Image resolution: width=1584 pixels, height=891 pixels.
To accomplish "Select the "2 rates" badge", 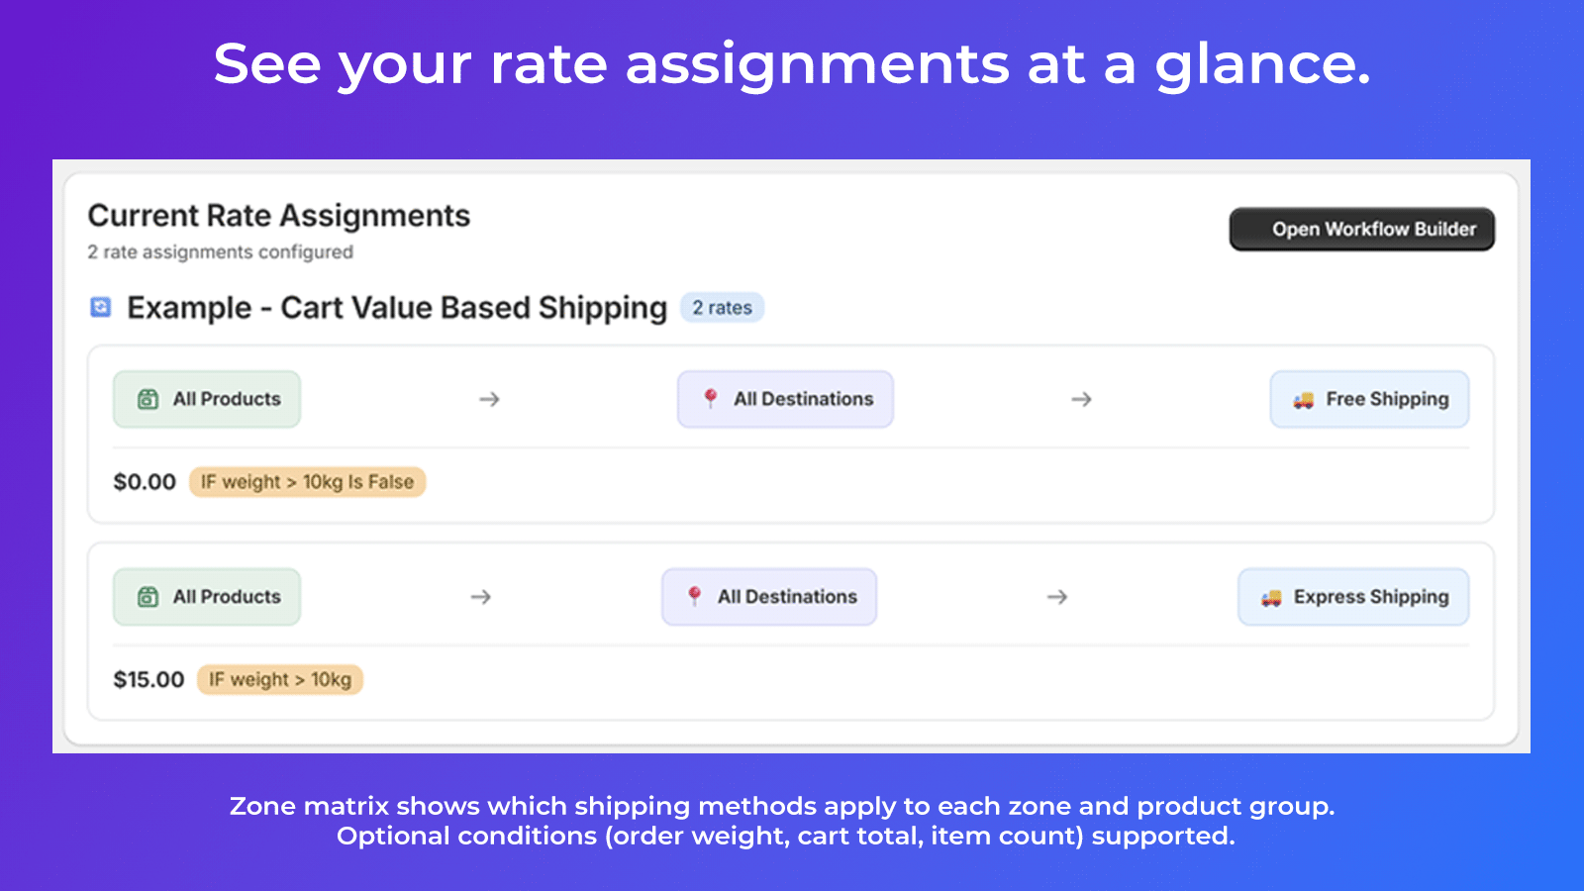I will 722,308.
